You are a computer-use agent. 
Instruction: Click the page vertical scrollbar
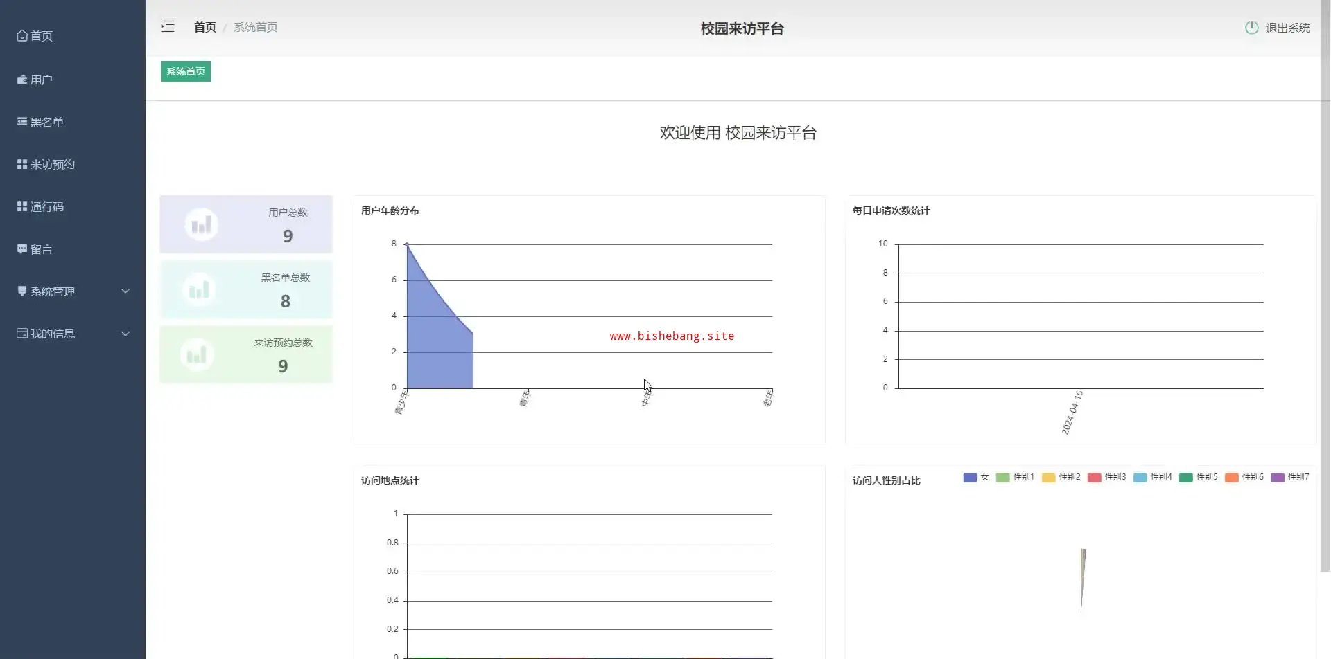tap(1325, 286)
